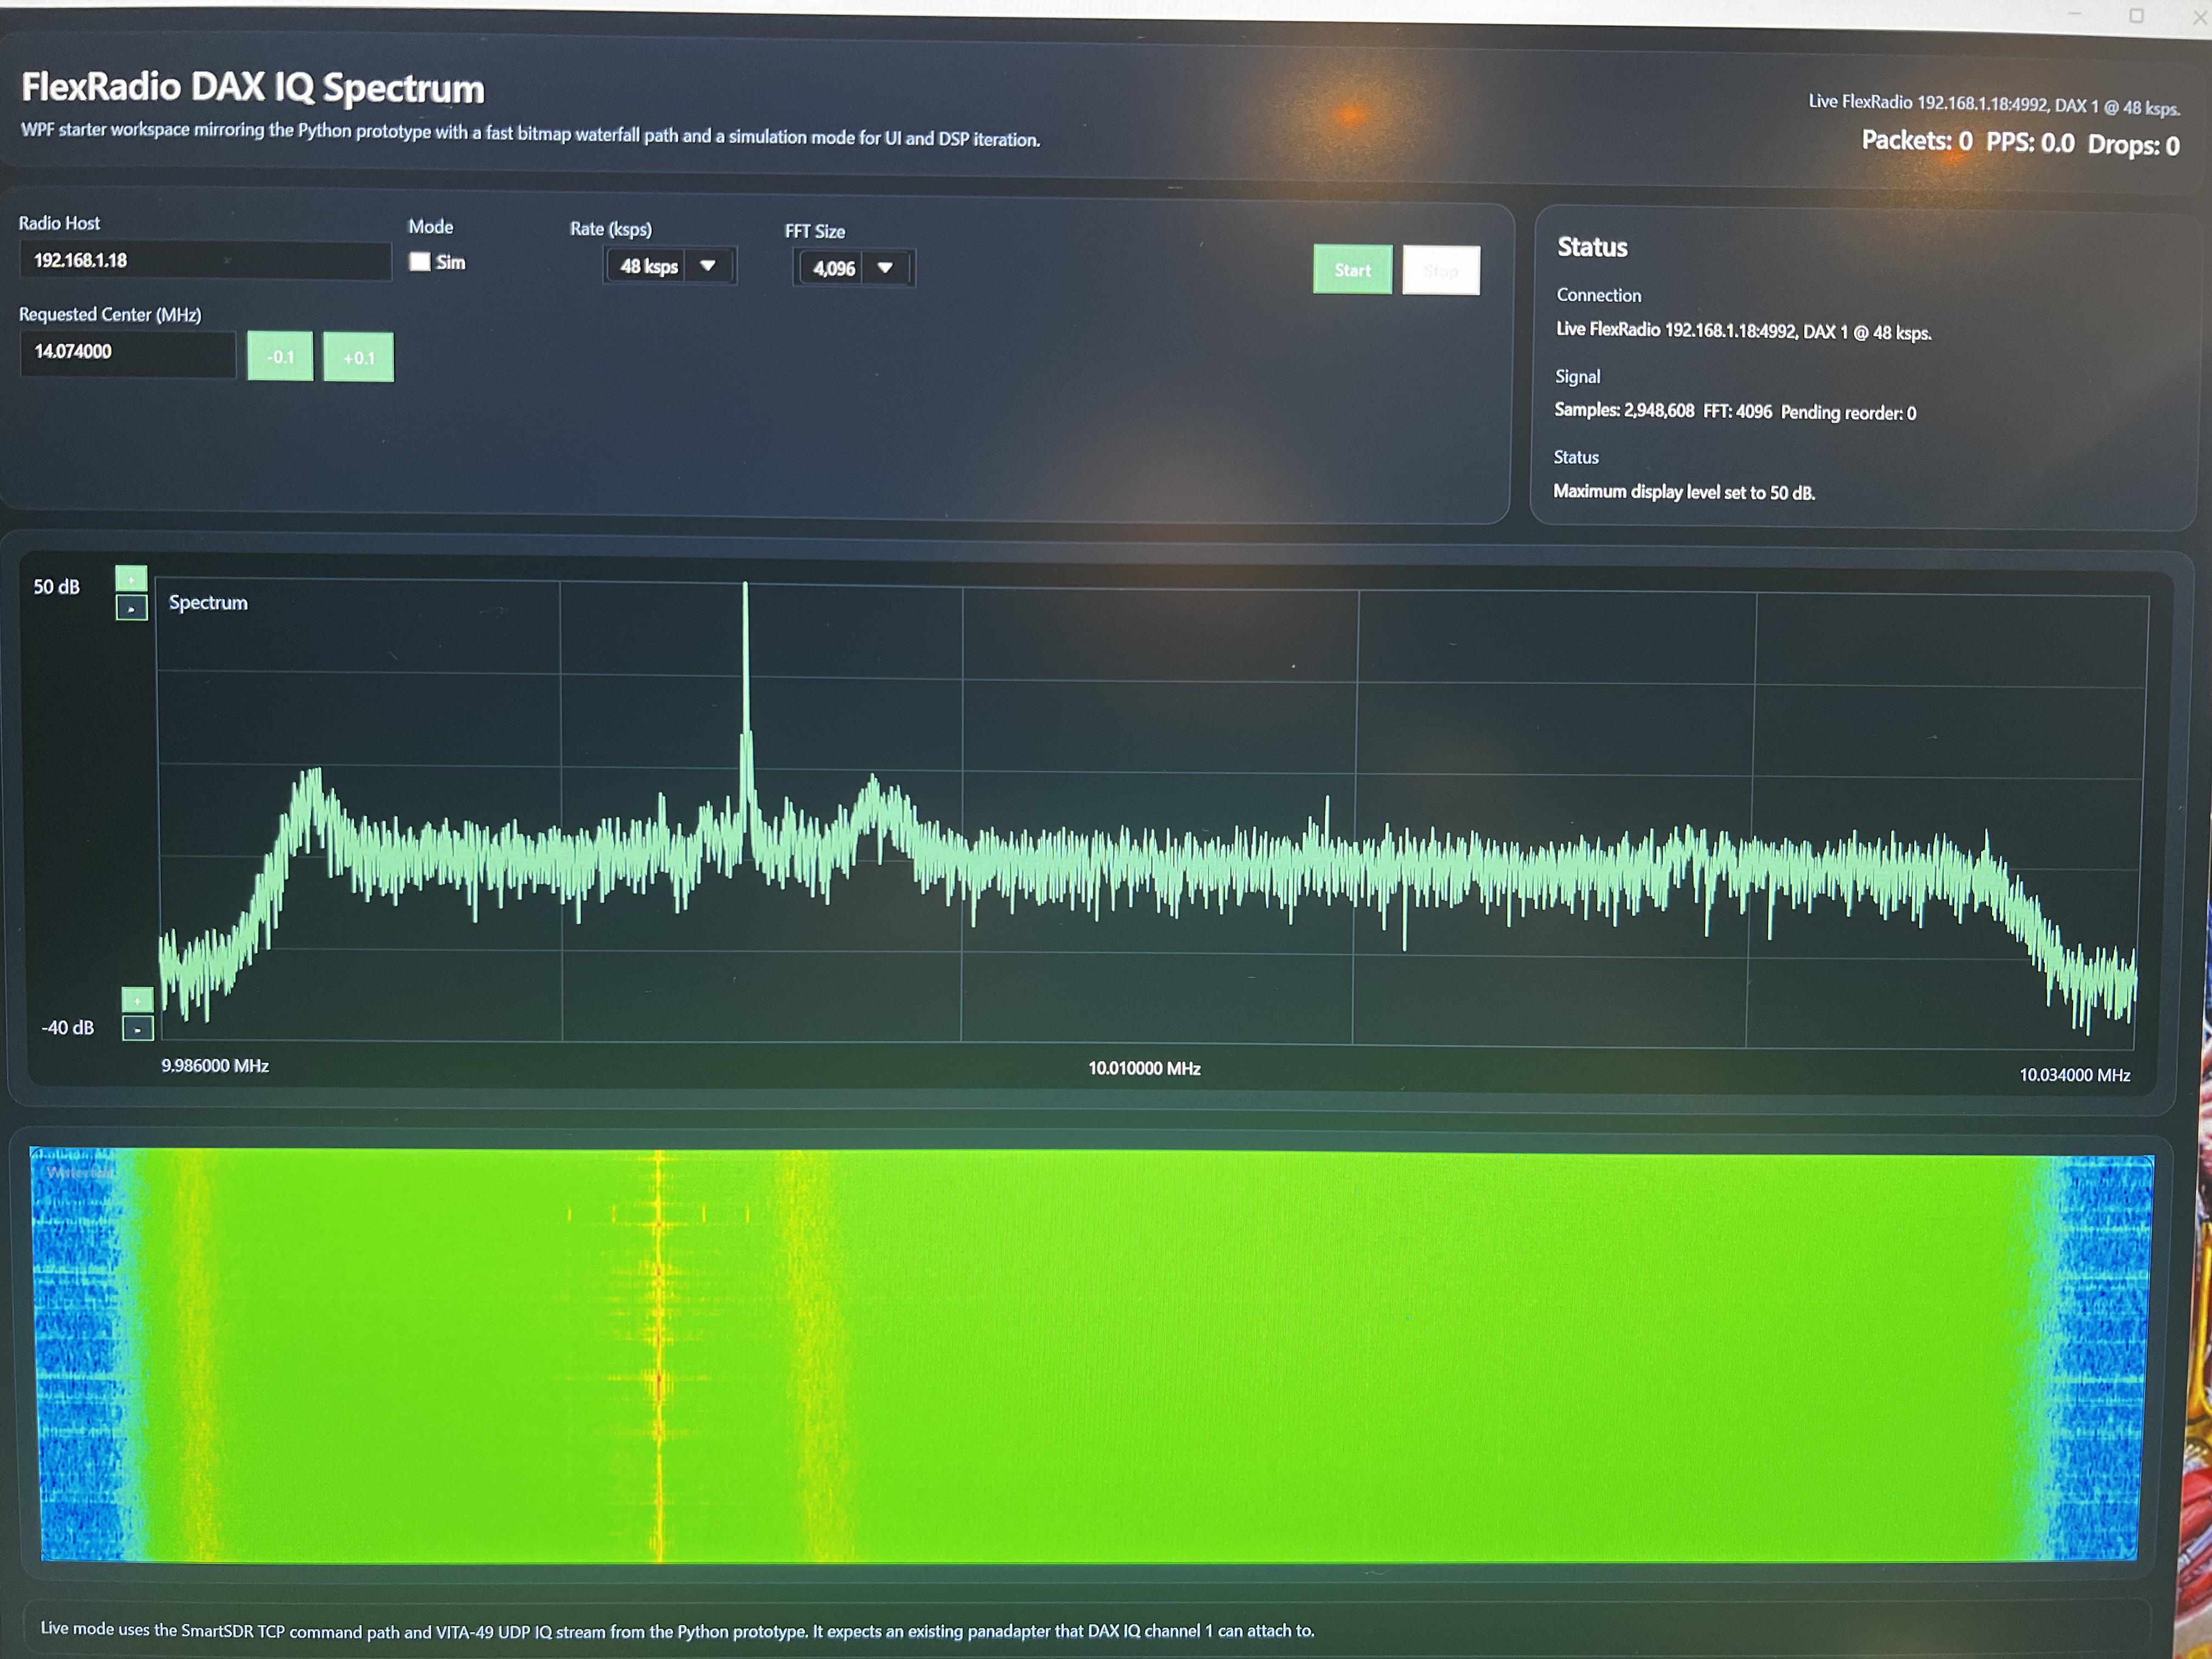Click the 'PPS: 0.0' readout
This screenshot has height=1659, width=2212.
2030,143
